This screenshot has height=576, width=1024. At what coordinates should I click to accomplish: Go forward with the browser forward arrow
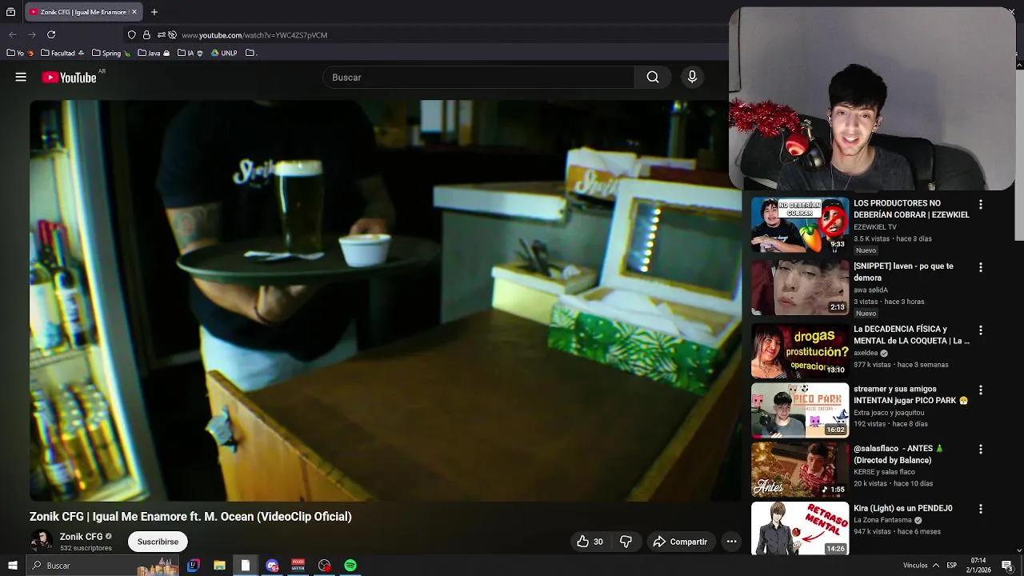click(32, 34)
